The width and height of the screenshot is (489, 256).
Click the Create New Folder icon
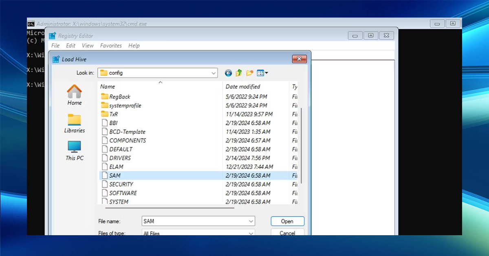click(x=249, y=73)
